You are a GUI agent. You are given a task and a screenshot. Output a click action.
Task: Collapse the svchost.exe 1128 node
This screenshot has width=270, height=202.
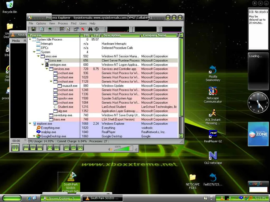[51, 82]
